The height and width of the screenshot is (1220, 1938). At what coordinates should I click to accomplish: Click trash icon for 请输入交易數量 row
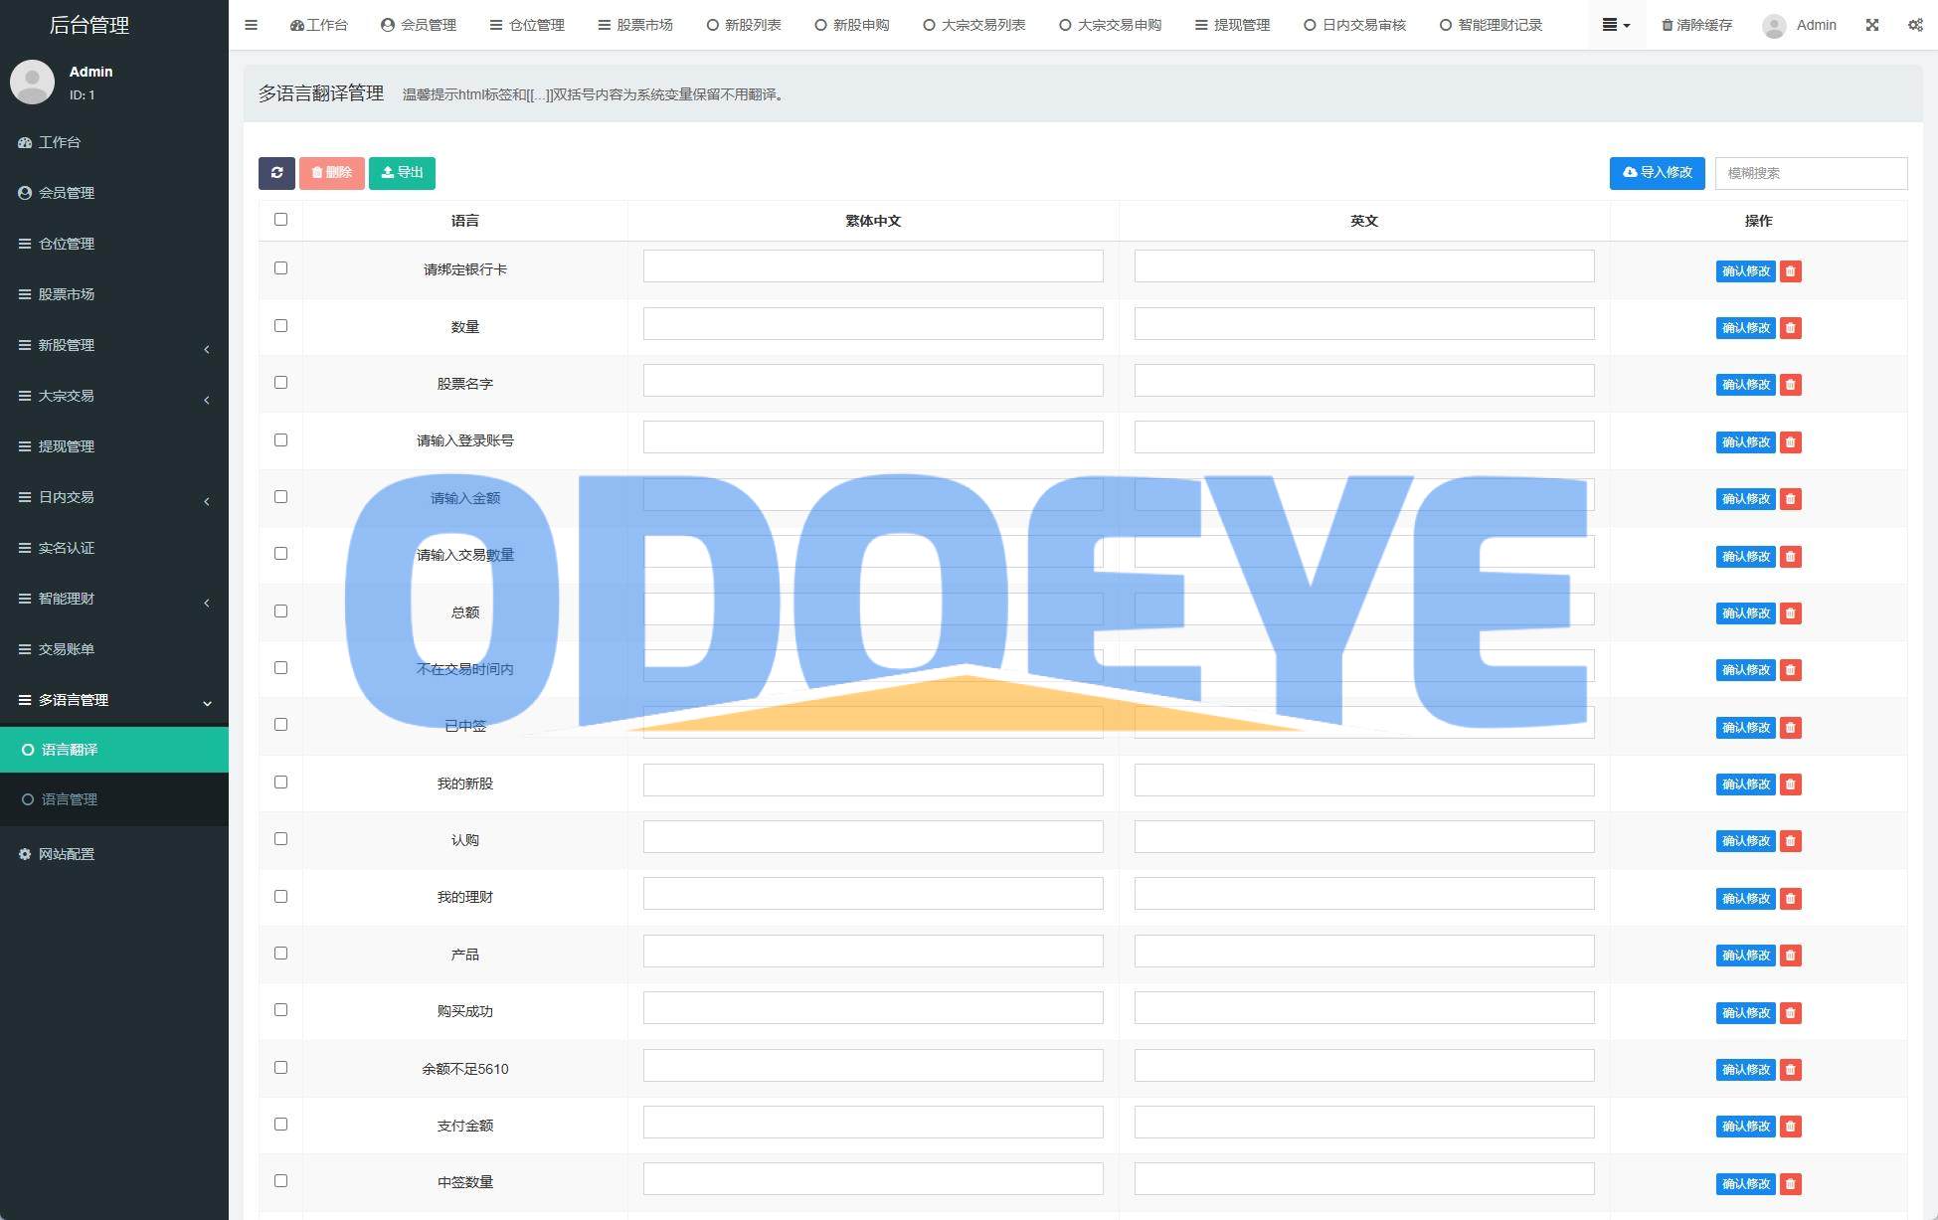[x=1791, y=557]
